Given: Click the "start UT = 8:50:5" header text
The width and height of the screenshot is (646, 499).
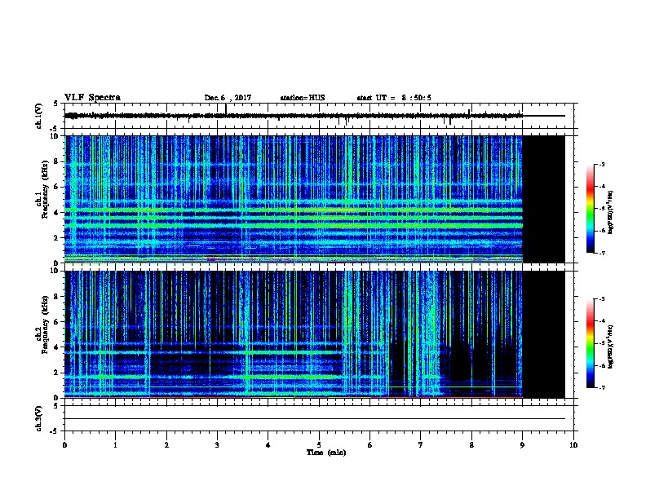Looking at the screenshot, I should click(x=394, y=98).
